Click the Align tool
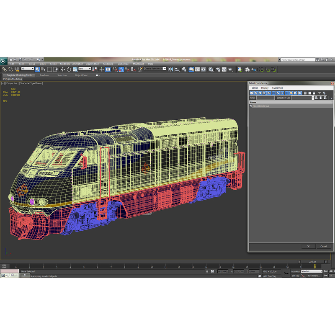Screen dimensions: 335x335 [177, 70]
